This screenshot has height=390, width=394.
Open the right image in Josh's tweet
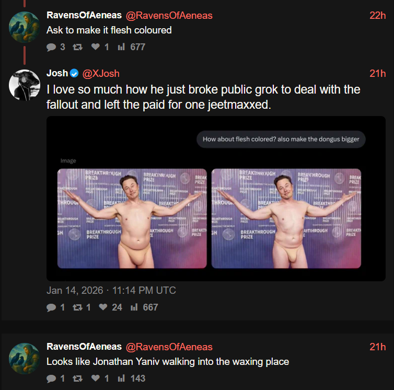(286, 219)
